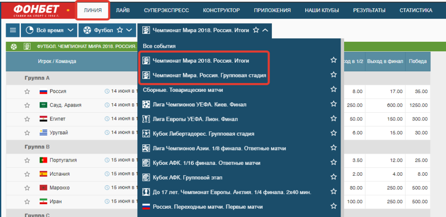Favorite the Футбол sport with star
446x217 pixels.
pos(120,30)
